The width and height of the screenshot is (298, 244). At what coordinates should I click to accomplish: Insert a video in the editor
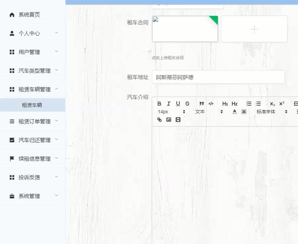tap(178, 120)
